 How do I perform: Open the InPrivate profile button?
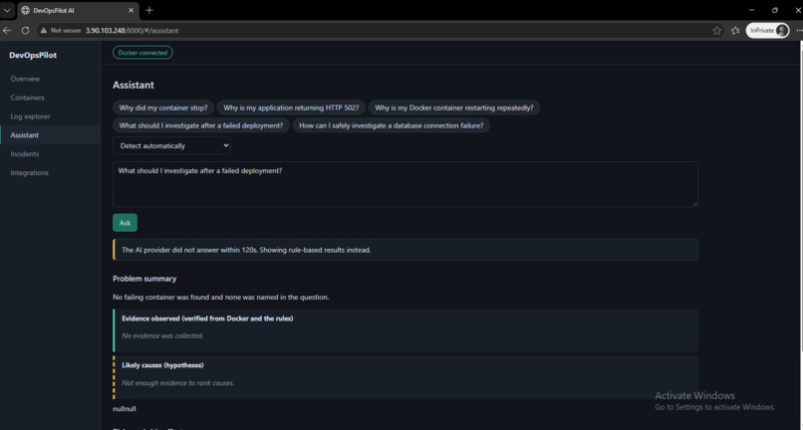pos(767,31)
